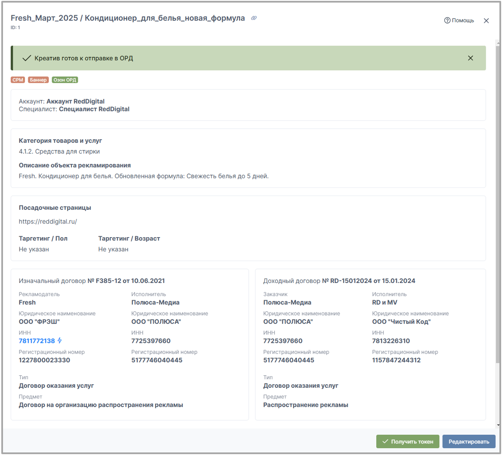Open the Помощь help link
This screenshot has width=502, height=455.
tap(459, 21)
